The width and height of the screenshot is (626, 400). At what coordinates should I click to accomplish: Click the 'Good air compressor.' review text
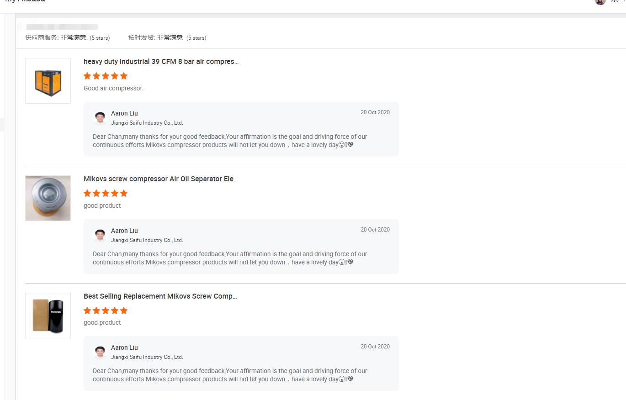click(x=113, y=88)
